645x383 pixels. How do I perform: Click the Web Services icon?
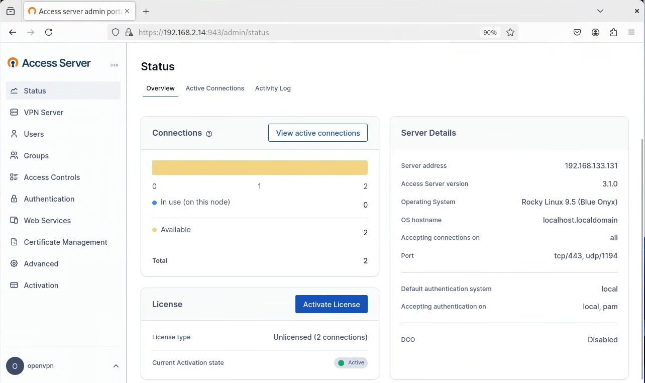click(x=14, y=221)
